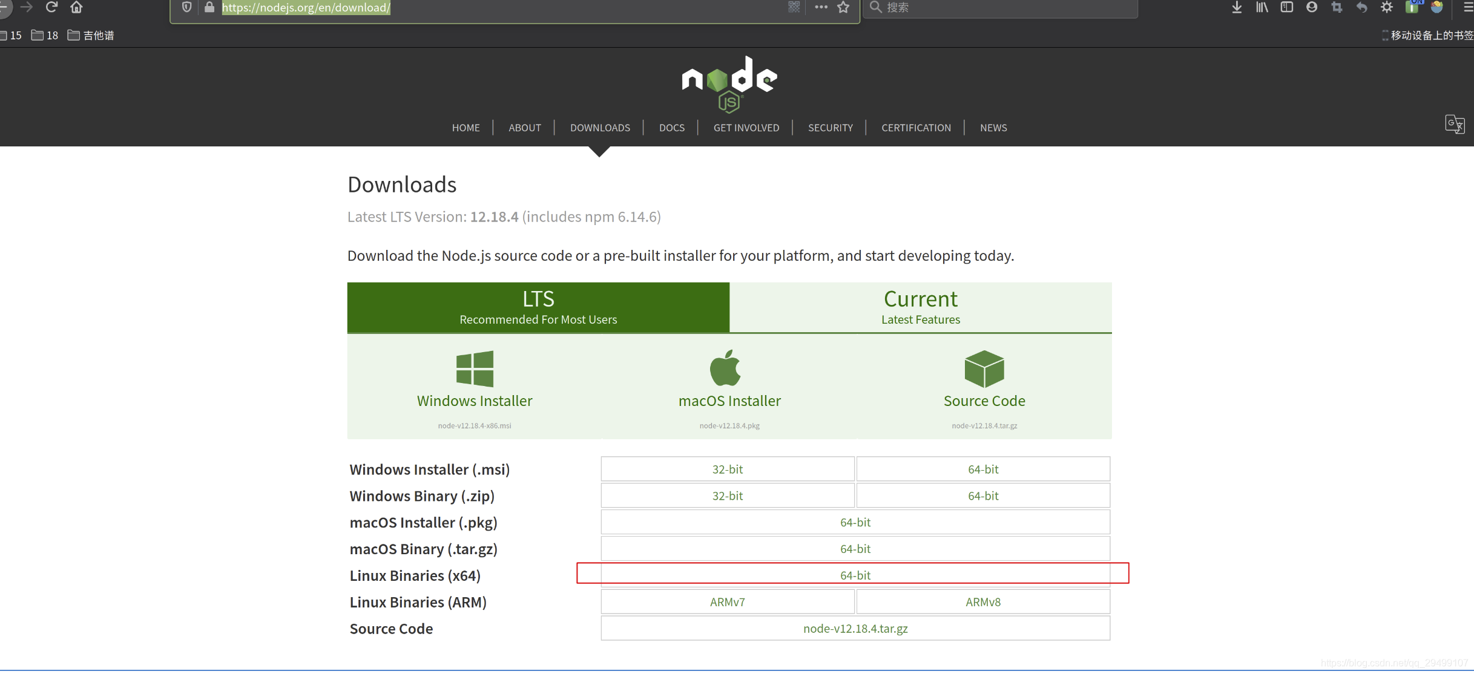Click the page translate icon
This screenshot has height=674, width=1474.
(1455, 124)
